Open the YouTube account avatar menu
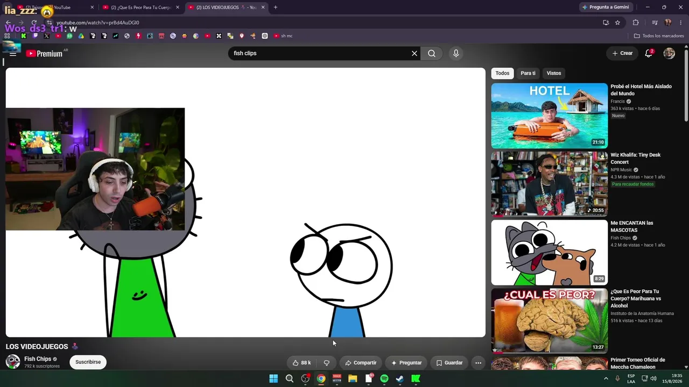Screen dimensions: 689x387 click(x=669, y=53)
